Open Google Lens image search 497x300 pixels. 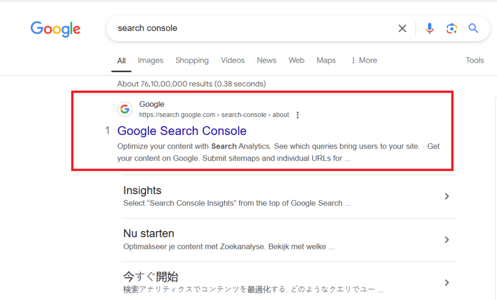[x=452, y=29]
